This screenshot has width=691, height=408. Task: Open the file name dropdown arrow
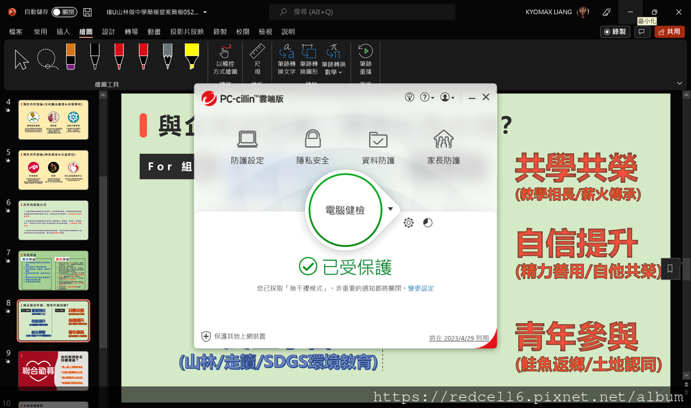pos(205,12)
